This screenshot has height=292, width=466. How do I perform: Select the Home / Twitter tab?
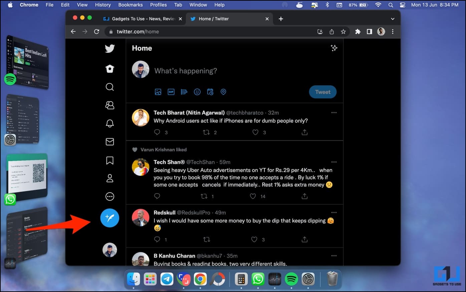tap(229, 19)
